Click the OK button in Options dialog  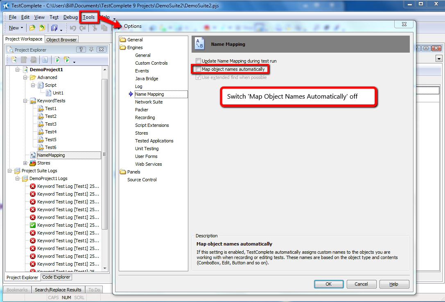click(x=329, y=284)
